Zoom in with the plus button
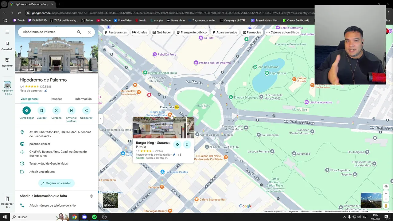 (x=386, y=193)
